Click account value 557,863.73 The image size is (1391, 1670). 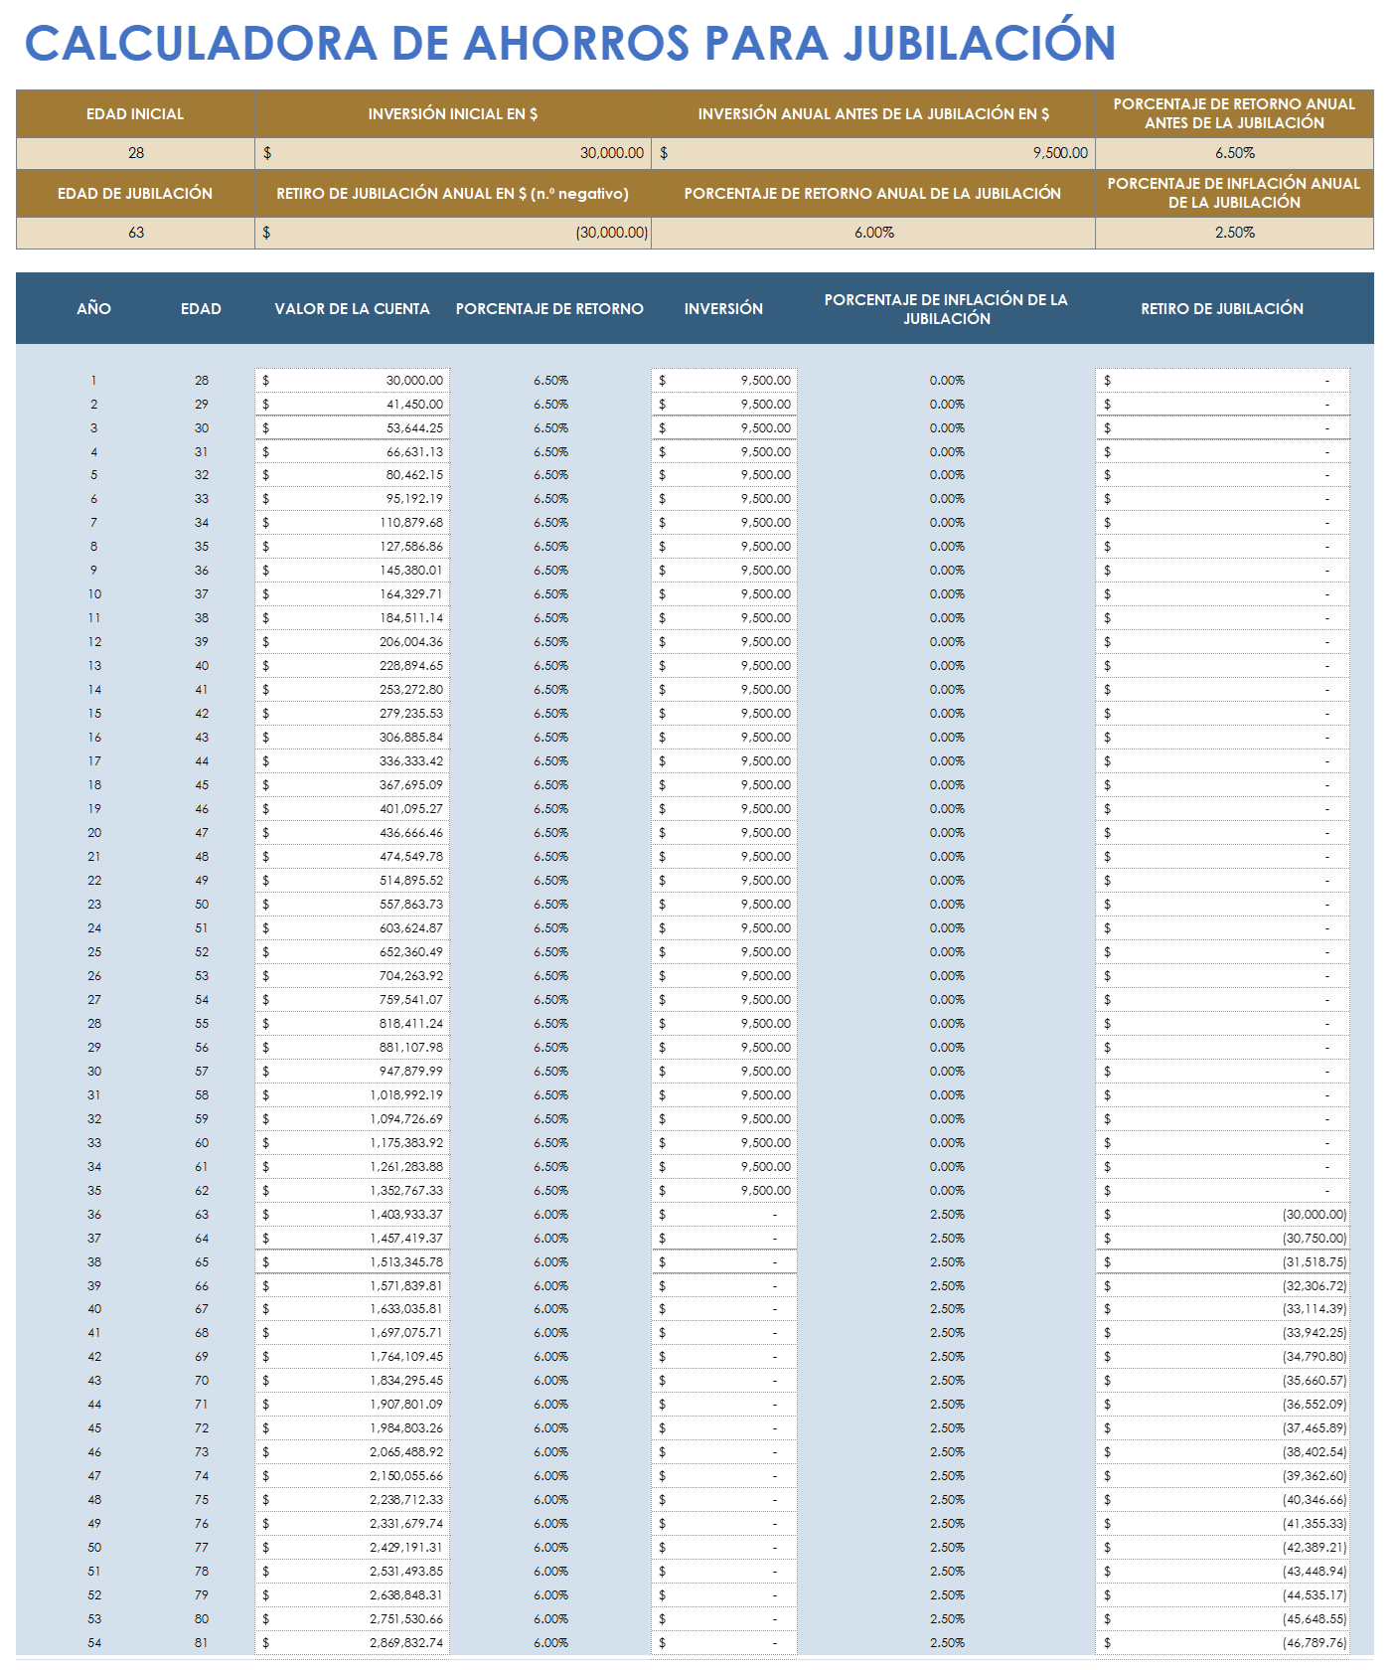point(353,905)
